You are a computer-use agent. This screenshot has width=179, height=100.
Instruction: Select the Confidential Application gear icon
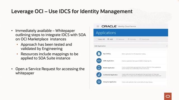point(99,75)
